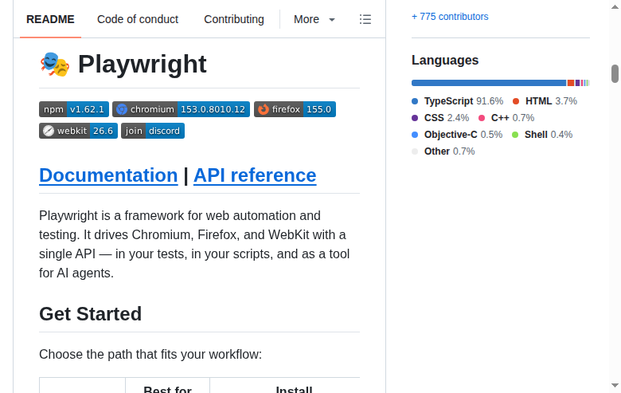Select the Shell 0.4% language entry

542,135
